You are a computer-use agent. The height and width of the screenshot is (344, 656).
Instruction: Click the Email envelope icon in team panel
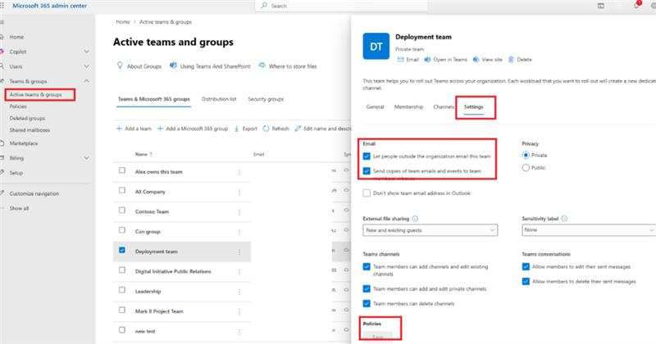click(x=400, y=60)
